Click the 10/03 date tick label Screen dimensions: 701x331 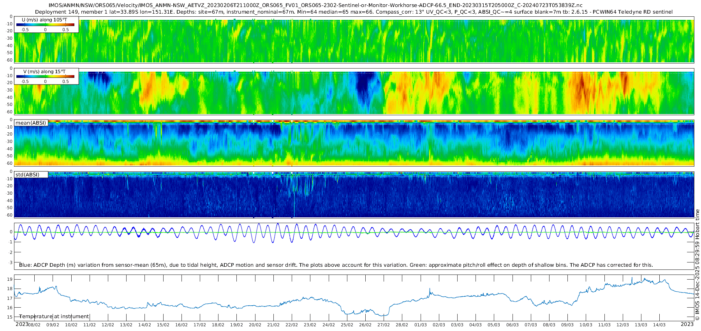tap(586, 325)
